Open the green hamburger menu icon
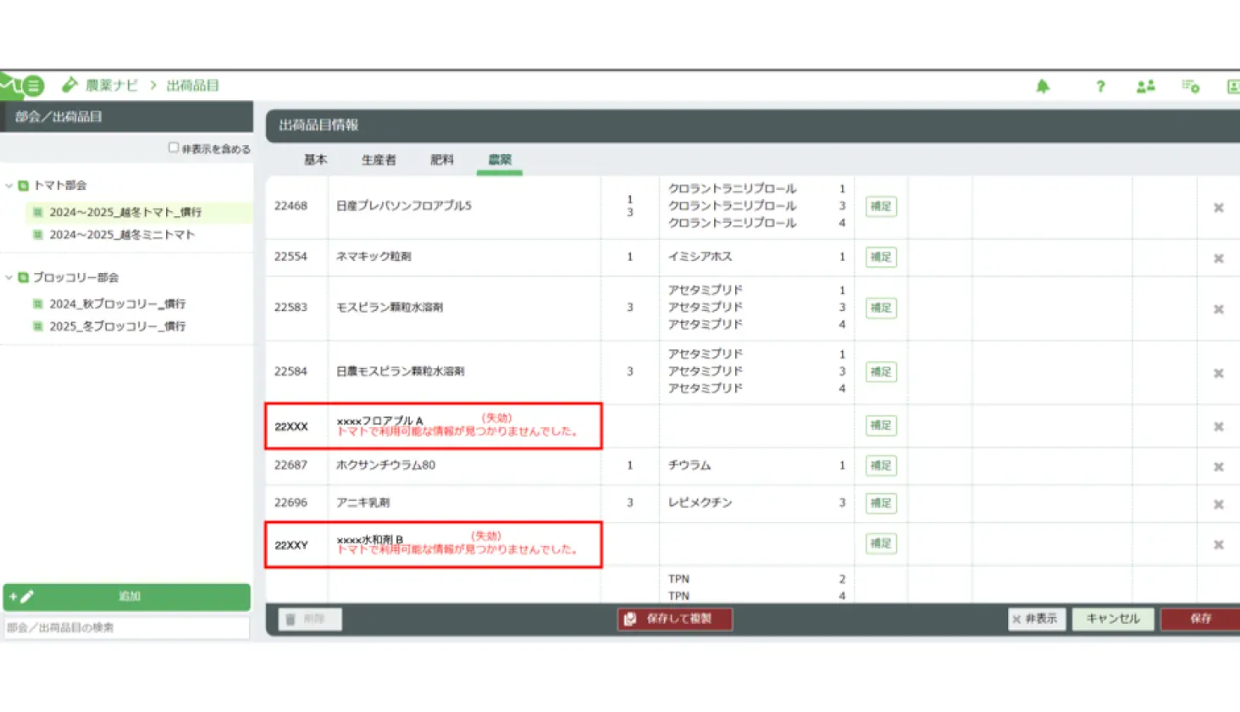This screenshot has width=1240, height=712. (x=33, y=86)
